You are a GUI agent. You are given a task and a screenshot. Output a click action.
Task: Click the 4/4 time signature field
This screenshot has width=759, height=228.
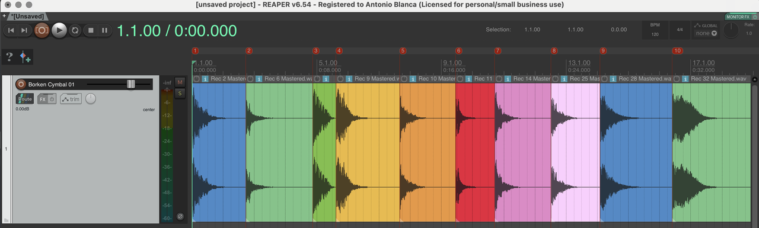coord(679,30)
